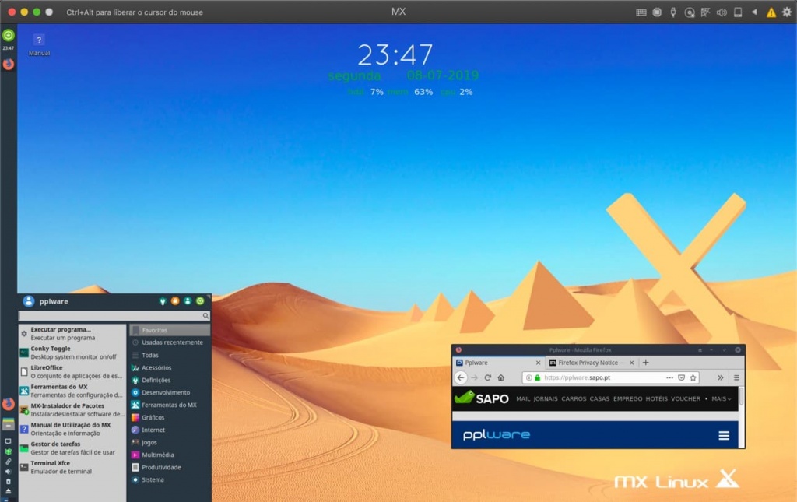Open Firefox's overflow chevron menu
This screenshot has height=502, width=797.
(721, 377)
